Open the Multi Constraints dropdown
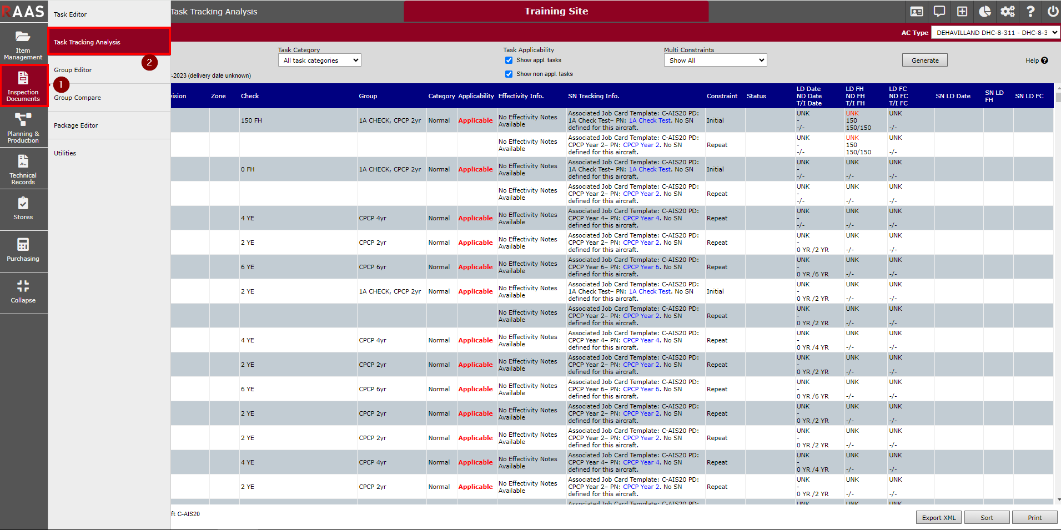The image size is (1061, 530). tap(715, 60)
